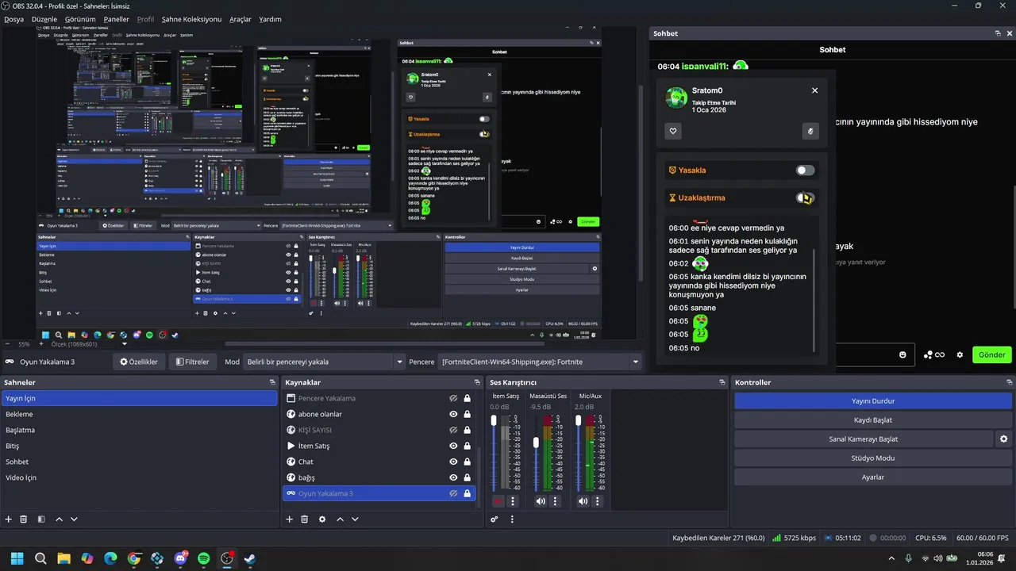Click the green Gönder button
Image resolution: width=1016 pixels, height=571 pixels.
(x=992, y=354)
